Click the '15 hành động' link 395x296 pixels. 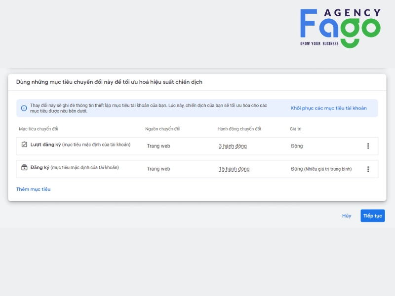click(234, 169)
